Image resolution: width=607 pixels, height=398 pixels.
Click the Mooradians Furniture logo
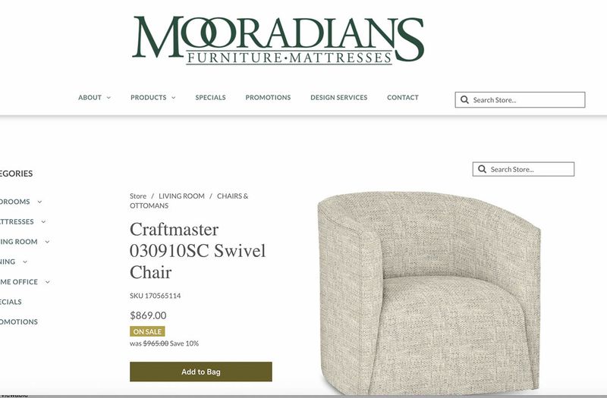[278, 40]
